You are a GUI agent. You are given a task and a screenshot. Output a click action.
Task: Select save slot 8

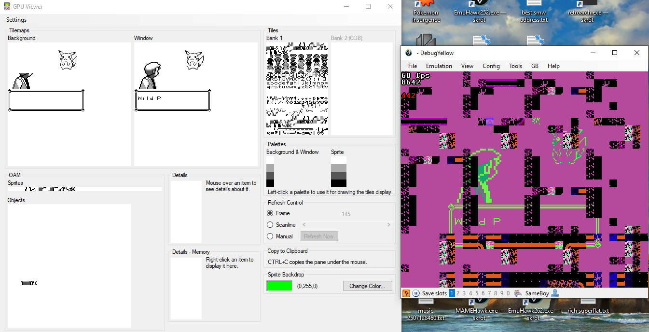pos(496,293)
